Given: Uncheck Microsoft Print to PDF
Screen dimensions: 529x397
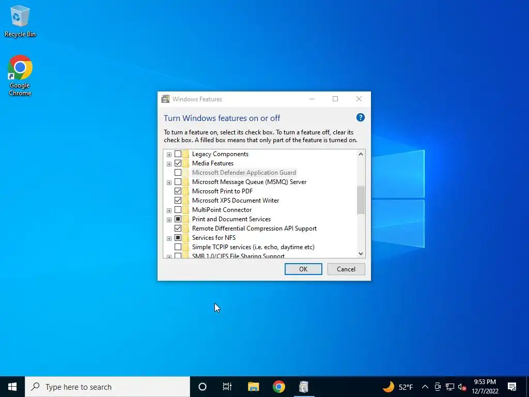Looking at the screenshot, I should pos(178,191).
